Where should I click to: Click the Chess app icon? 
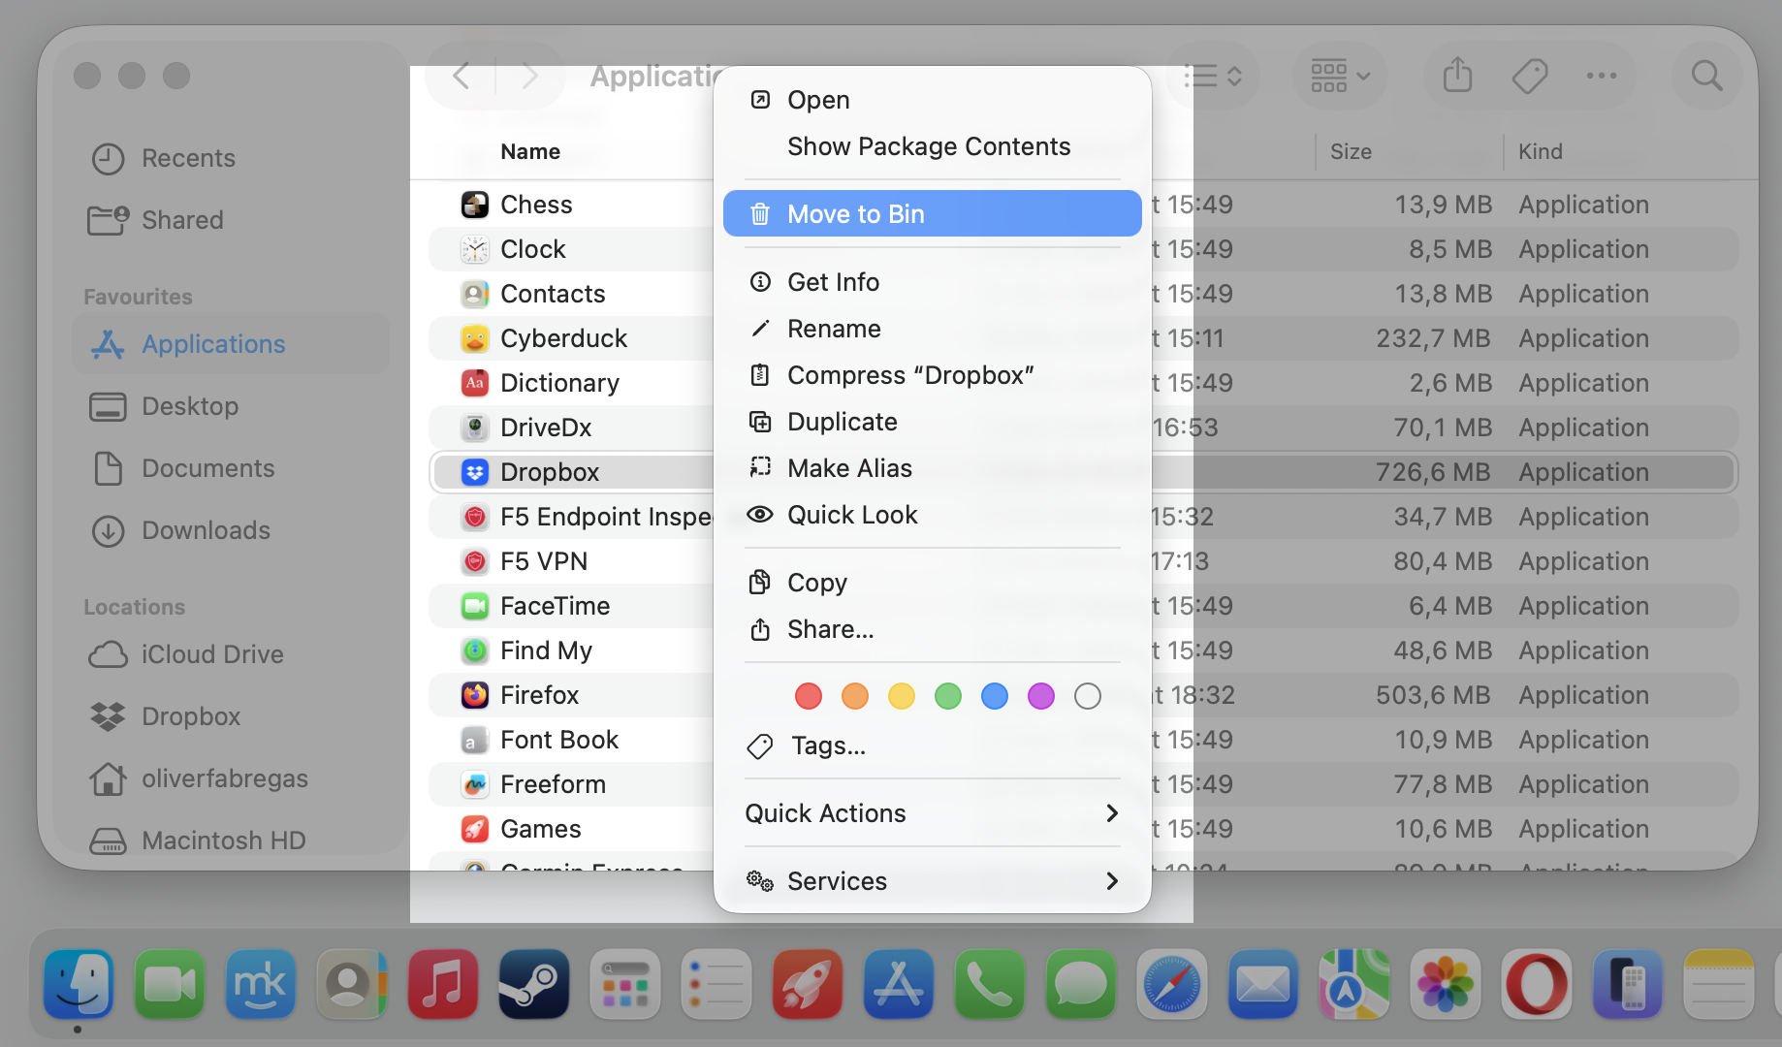[475, 205]
